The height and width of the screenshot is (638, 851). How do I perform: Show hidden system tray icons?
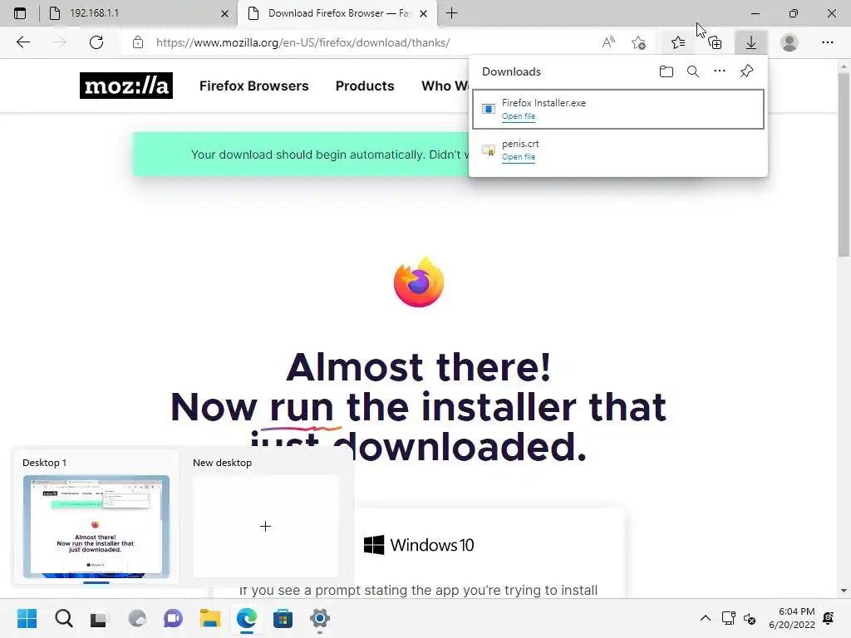click(x=705, y=618)
